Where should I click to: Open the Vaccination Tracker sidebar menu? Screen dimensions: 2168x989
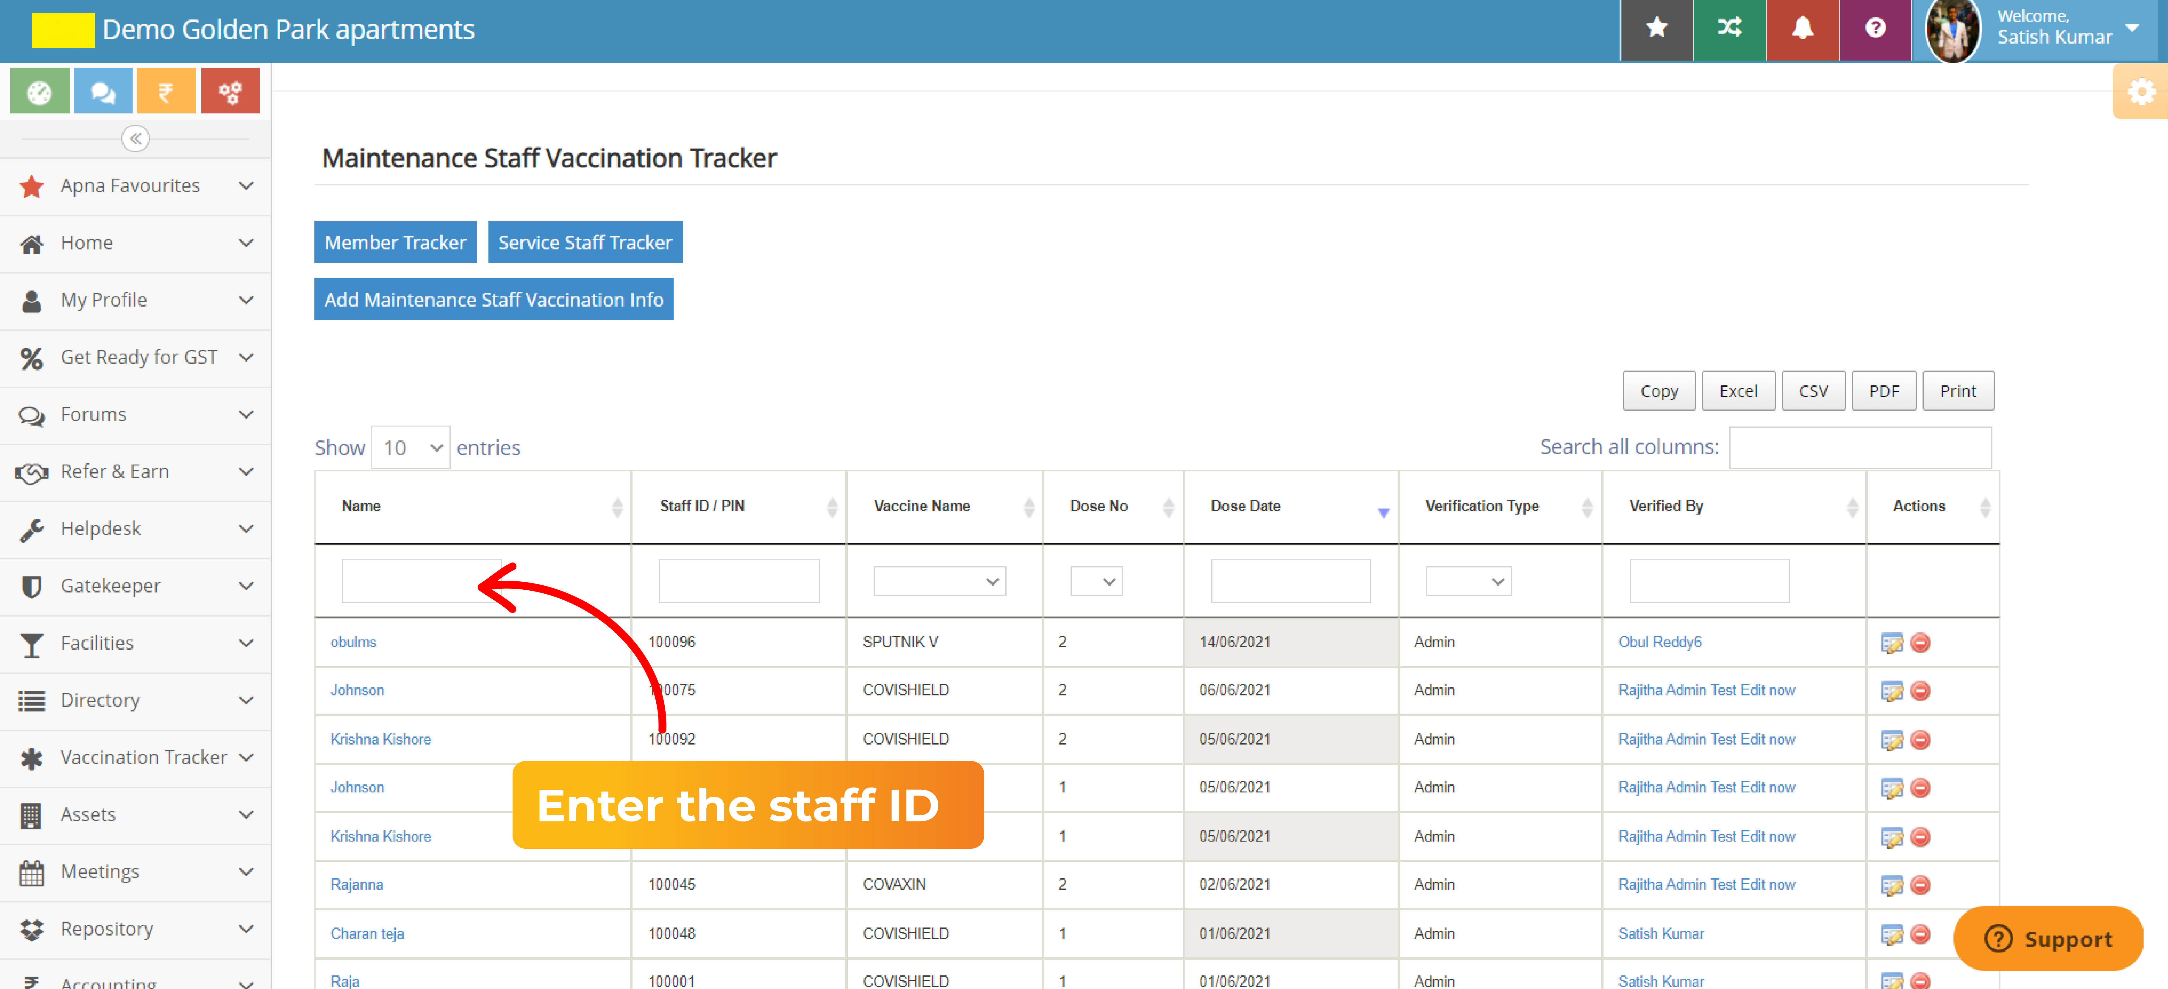(135, 758)
